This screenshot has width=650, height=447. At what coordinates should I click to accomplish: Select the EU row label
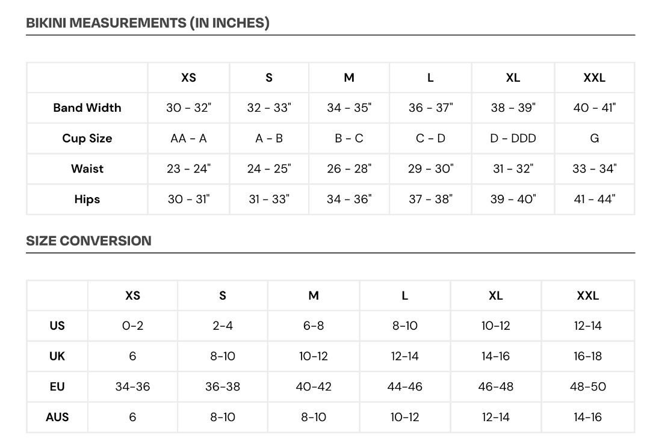point(57,386)
